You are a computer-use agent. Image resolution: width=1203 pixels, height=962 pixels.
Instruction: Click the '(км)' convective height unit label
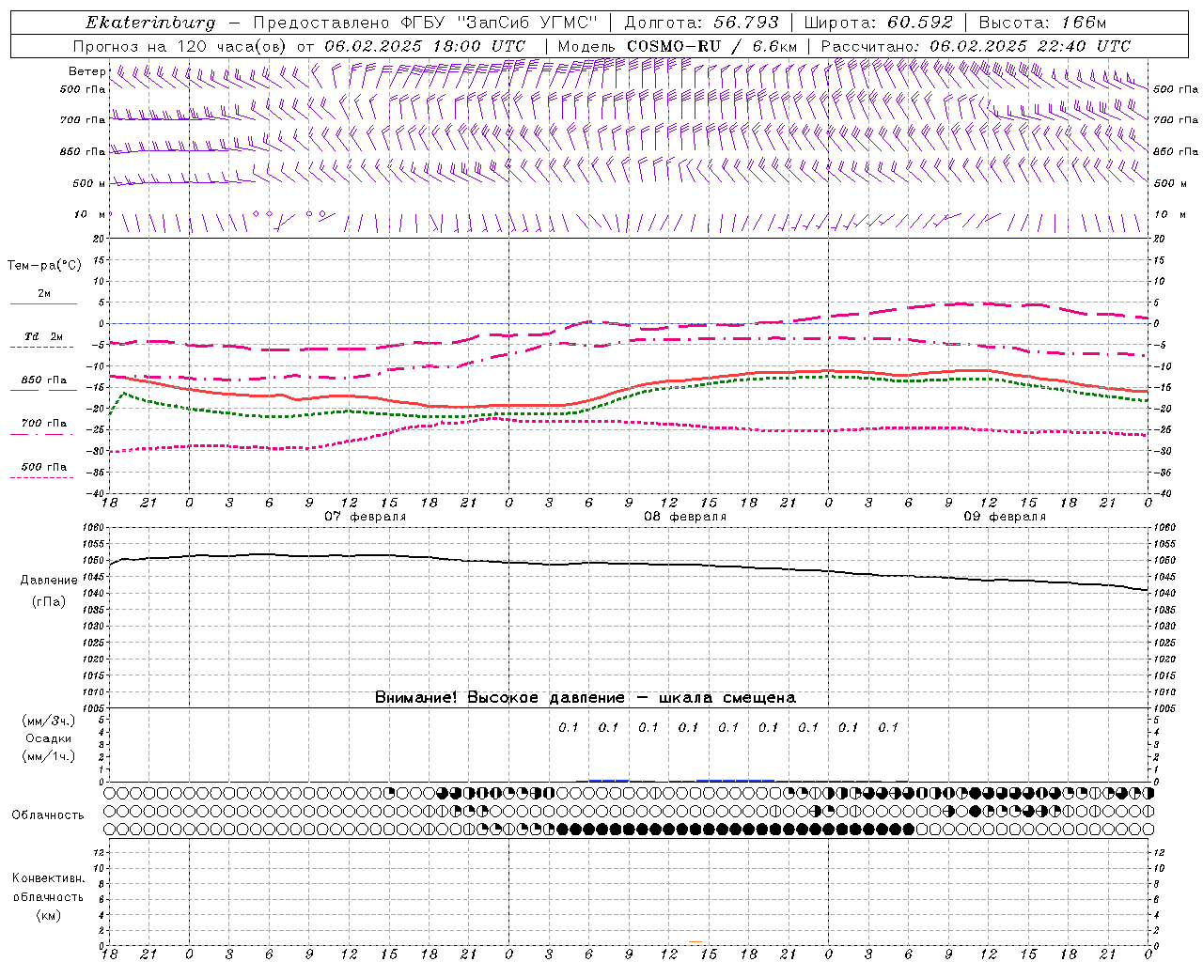(48, 915)
